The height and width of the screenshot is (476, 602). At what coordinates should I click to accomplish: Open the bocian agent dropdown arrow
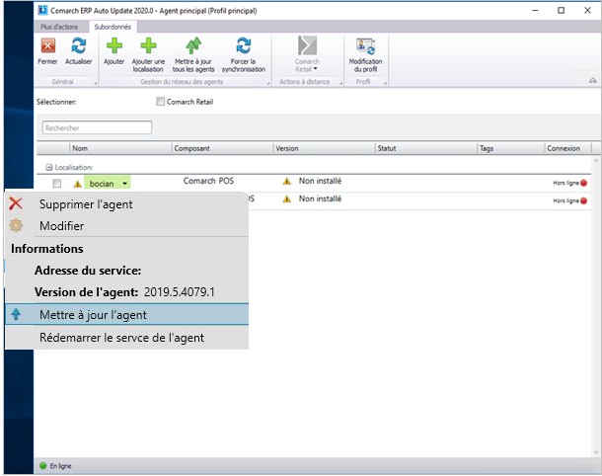[124, 184]
